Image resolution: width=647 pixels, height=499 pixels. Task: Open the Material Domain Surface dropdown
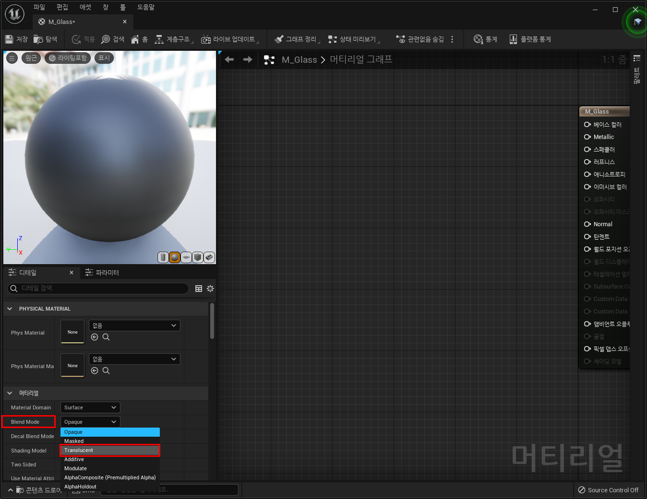tap(90, 407)
